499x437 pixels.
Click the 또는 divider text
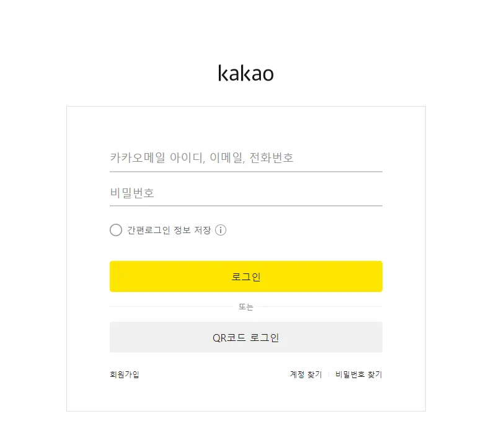tap(246, 307)
